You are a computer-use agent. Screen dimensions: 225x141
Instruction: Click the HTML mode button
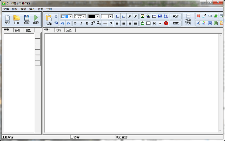tap(176, 23)
